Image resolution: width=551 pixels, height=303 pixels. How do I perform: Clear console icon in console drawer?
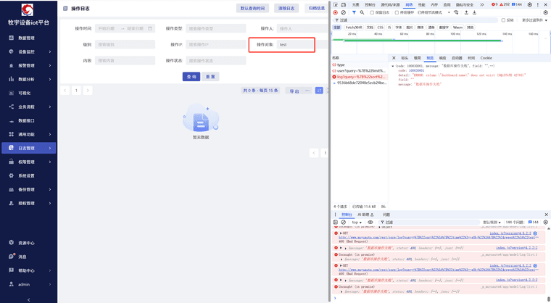pos(344,222)
